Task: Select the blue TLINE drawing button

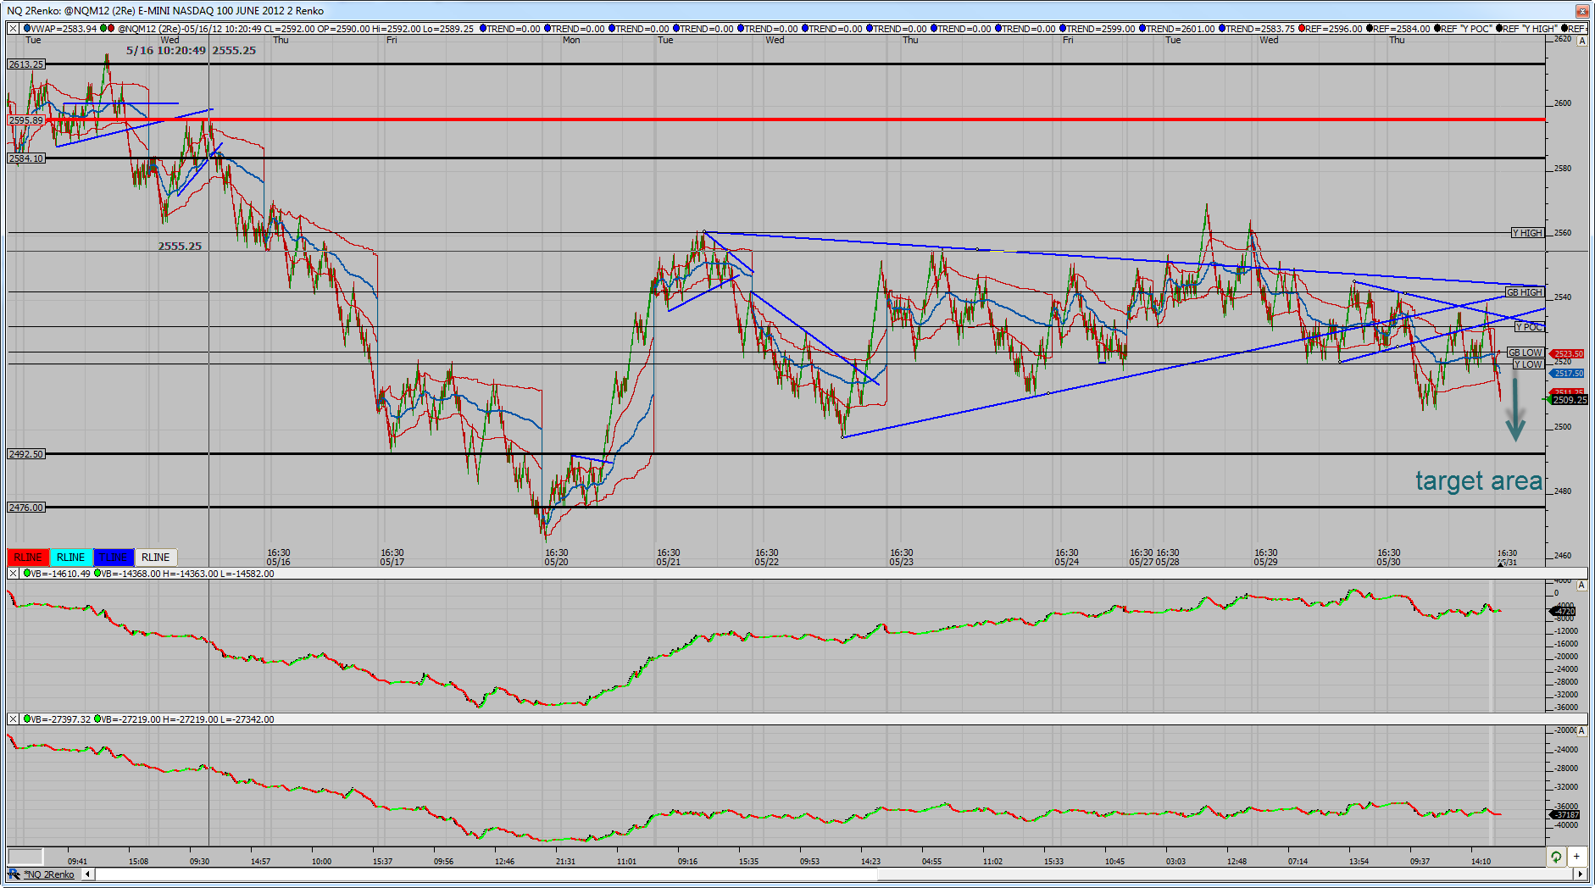Action: tap(113, 558)
